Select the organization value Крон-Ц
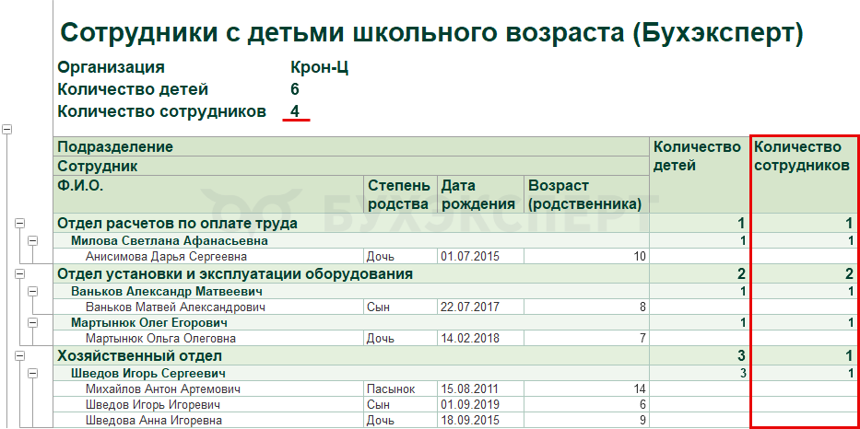The height and width of the screenshot is (429, 860). pos(320,68)
